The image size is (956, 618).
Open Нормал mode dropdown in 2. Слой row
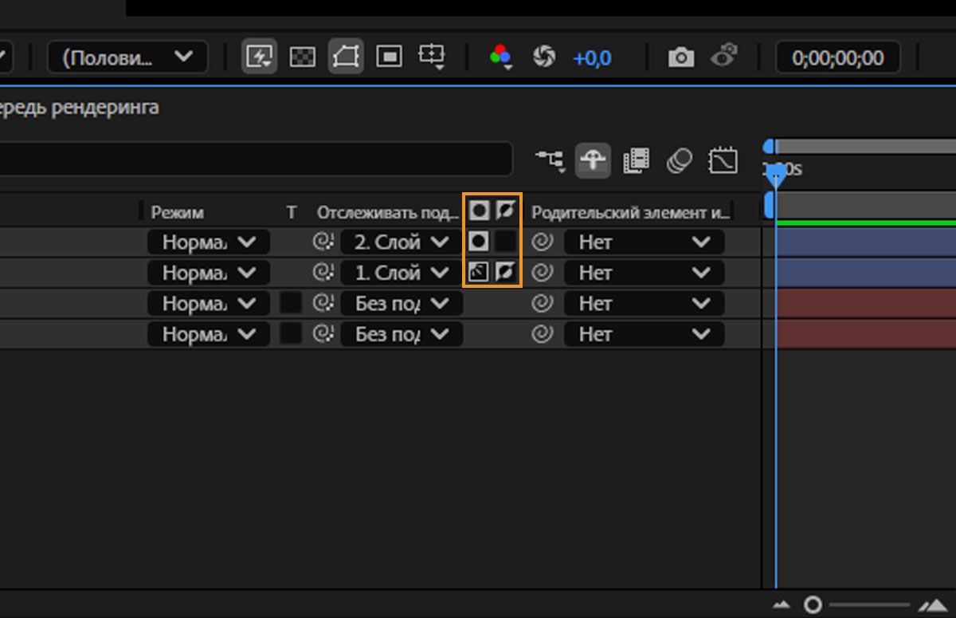(209, 242)
